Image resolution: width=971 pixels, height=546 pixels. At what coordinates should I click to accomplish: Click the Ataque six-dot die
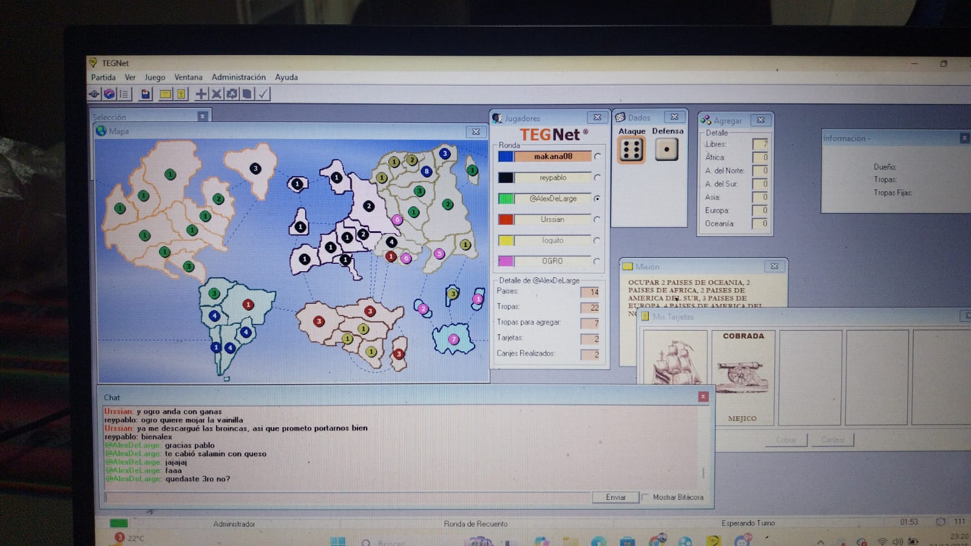[631, 150]
